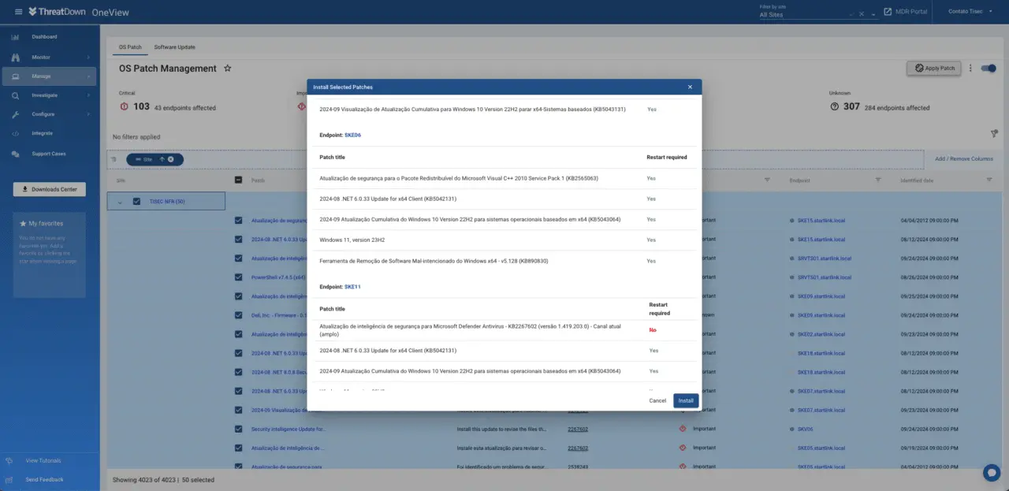Image resolution: width=1009 pixels, height=491 pixels.
Task: Switch to the Software Update tab
Action: coord(174,47)
